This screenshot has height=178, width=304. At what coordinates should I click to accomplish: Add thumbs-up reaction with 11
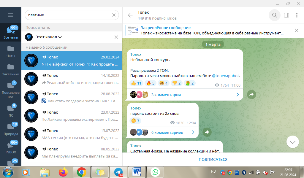point(136,83)
